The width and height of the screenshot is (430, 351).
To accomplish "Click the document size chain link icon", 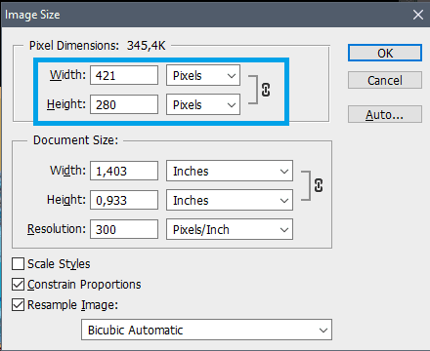I will pos(319,185).
